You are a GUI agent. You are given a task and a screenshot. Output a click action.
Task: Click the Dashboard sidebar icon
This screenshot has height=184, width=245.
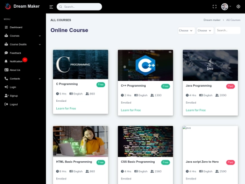[6, 27]
